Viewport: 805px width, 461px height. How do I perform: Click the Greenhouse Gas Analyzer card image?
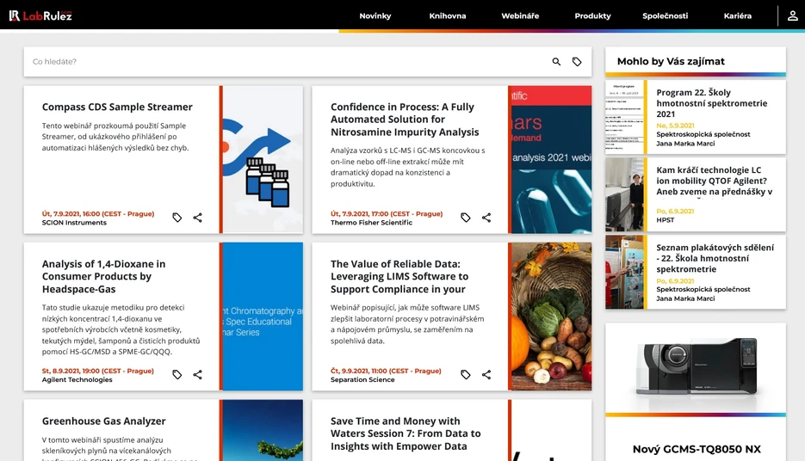click(263, 430)
